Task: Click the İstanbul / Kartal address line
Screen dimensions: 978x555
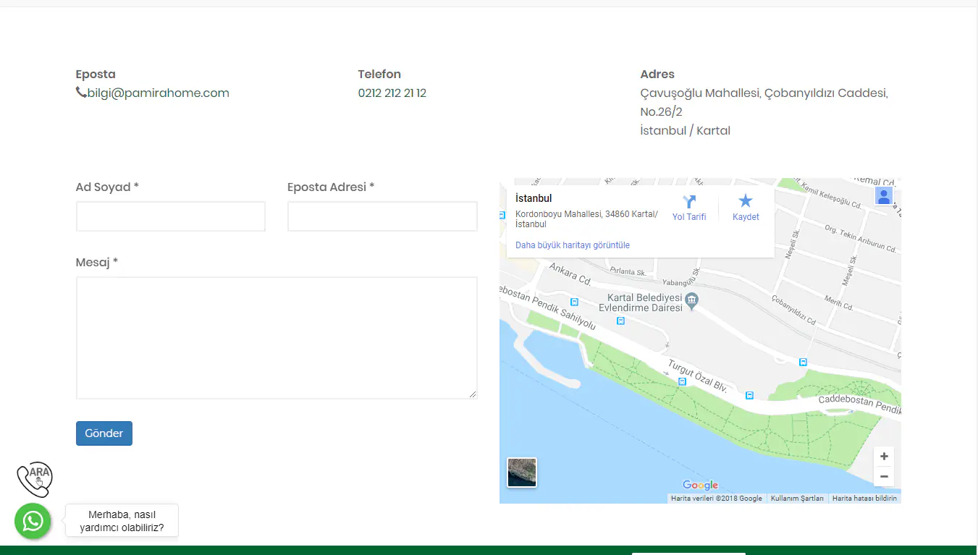Action: coord(686,130)
